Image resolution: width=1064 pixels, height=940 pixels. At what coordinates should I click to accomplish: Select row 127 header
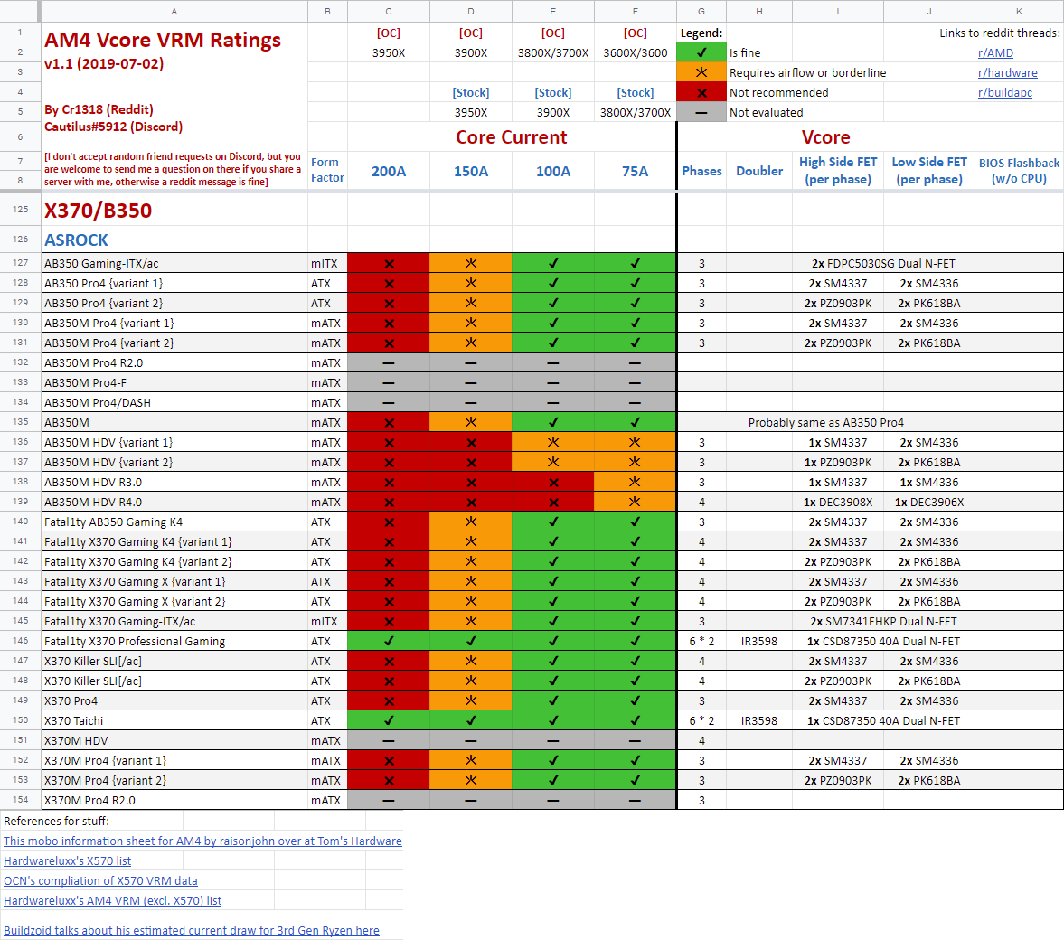coord(21,263)
